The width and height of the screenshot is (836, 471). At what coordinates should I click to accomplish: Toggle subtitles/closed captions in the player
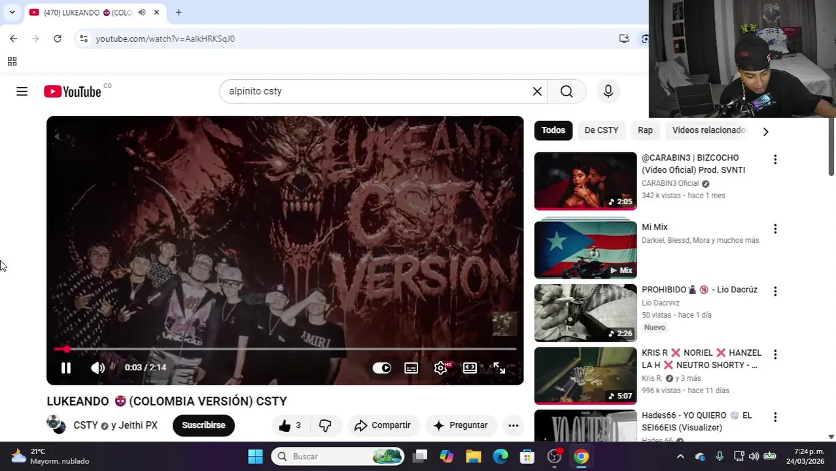click(x=411, y=368)
